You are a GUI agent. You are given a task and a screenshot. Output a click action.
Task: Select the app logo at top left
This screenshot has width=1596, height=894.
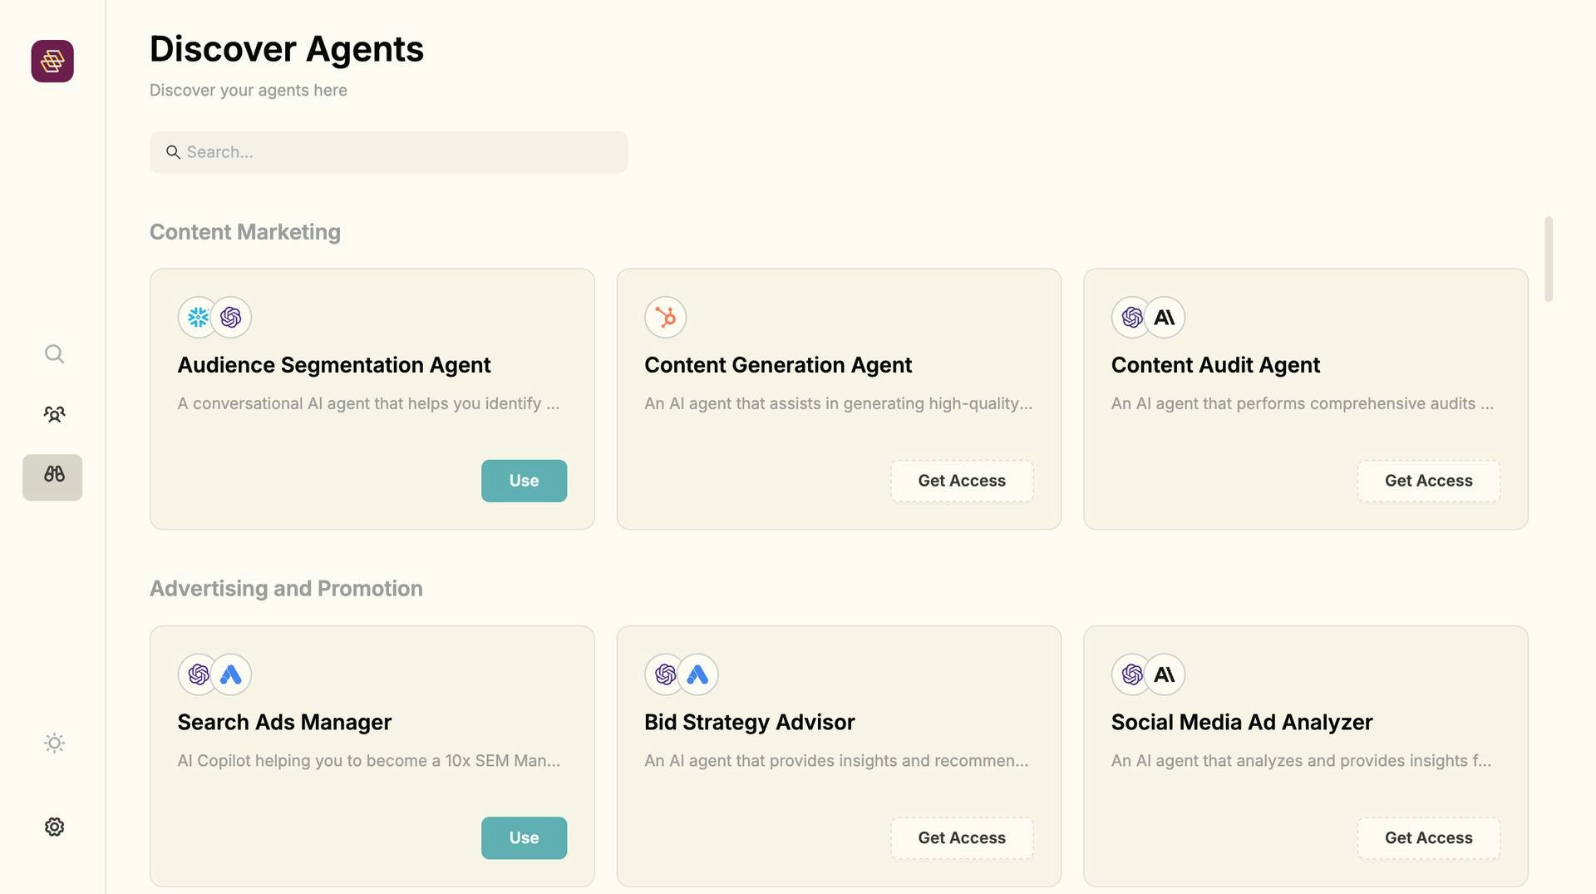[x=52, y=61]
